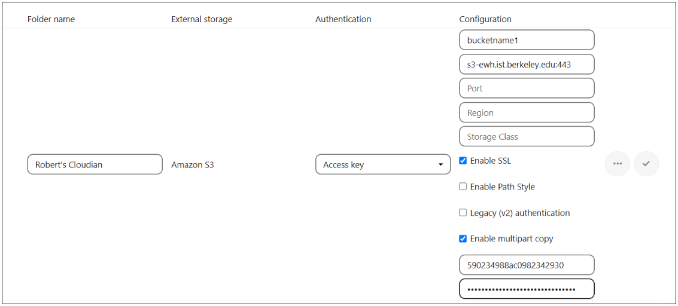Click the Amazon S3 storage label
The width and height of the screenshot is (678, 306).
(192, 164)
